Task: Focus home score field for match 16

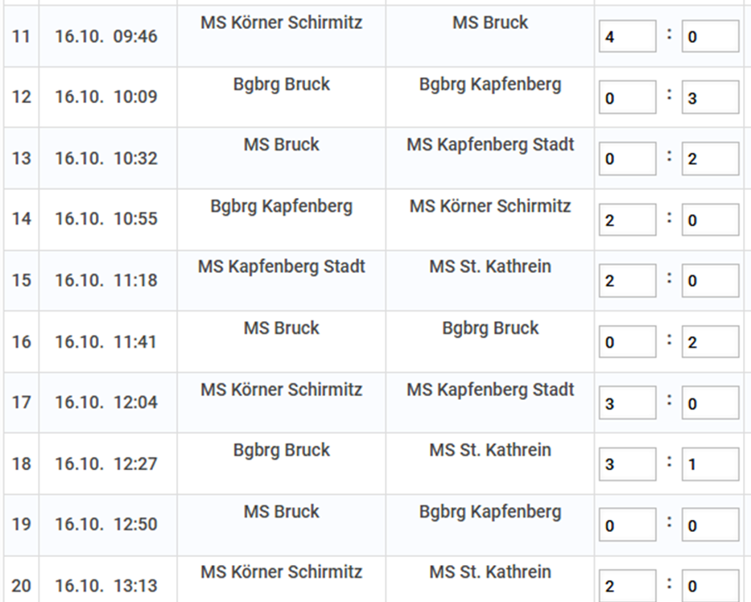Action: tap(627, 342)
